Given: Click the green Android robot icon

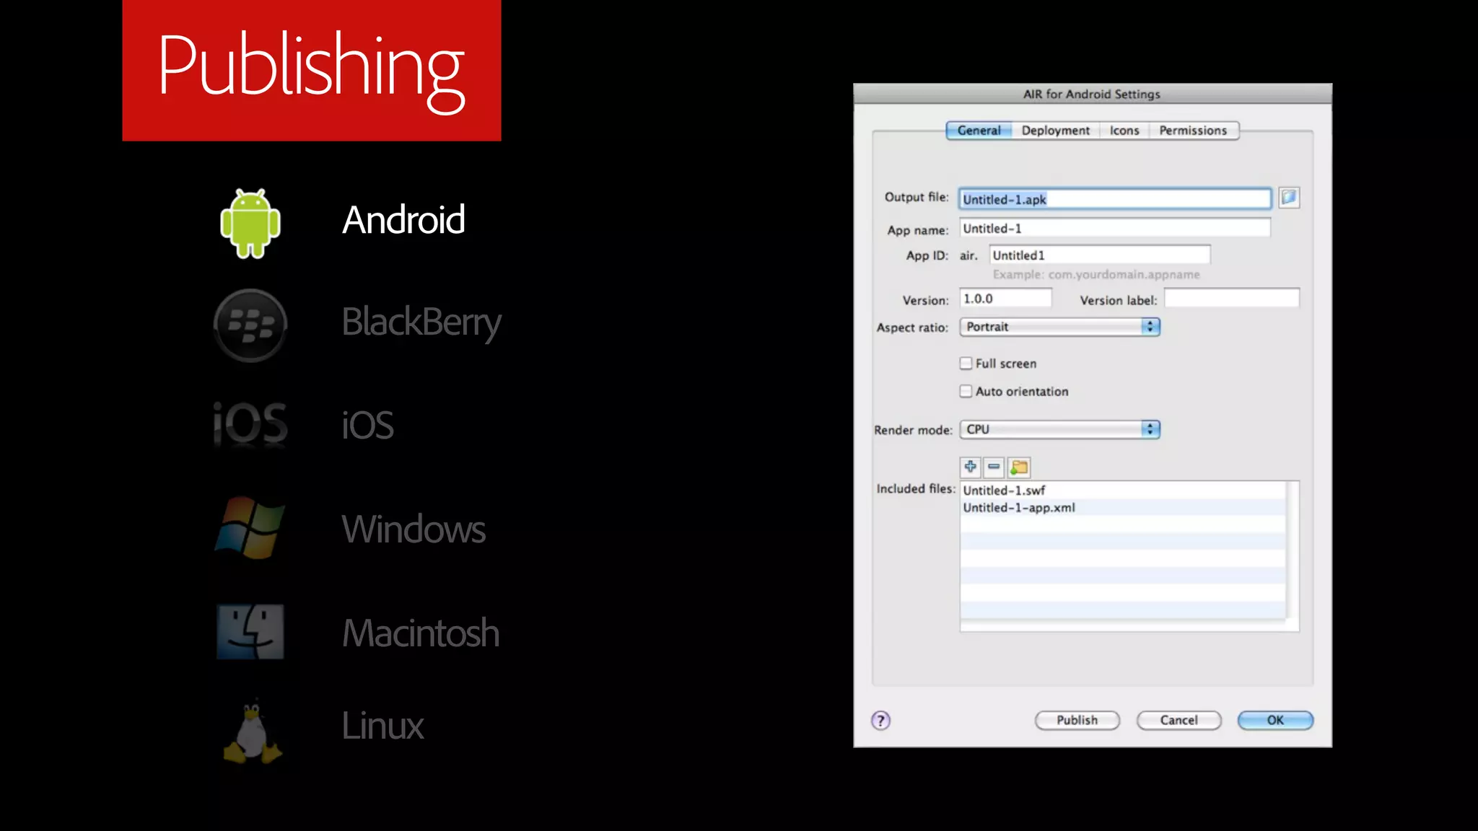Looking at the screenshot, I should click(x=250, y=223).
